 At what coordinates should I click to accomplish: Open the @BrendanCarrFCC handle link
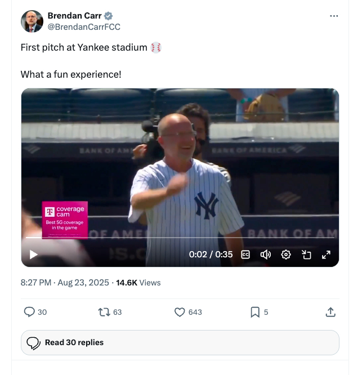pos(84,27)
